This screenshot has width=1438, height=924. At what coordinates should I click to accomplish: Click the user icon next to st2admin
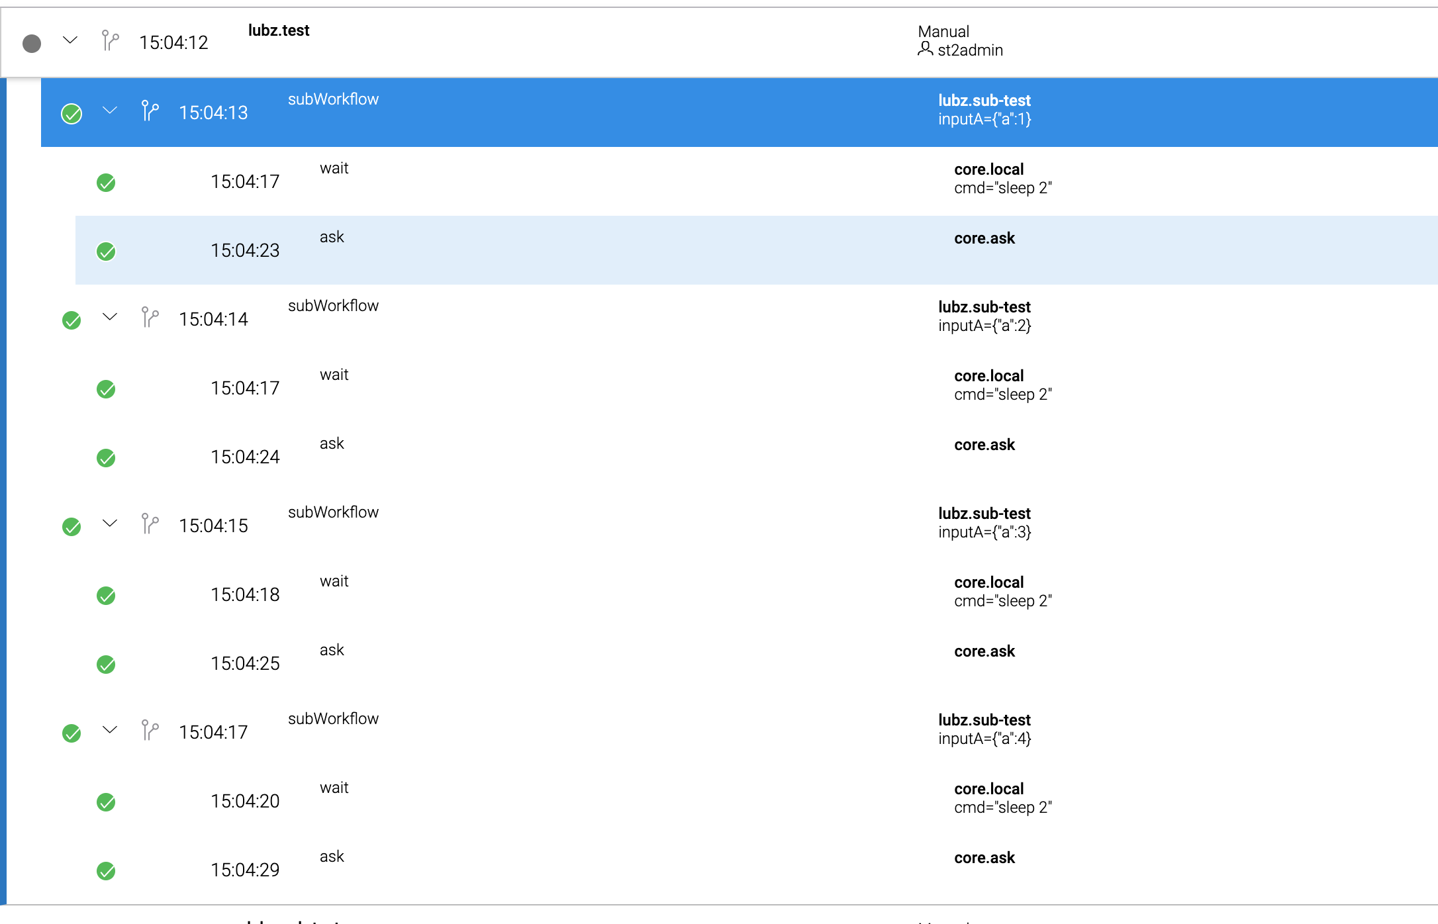pos(925,49)
